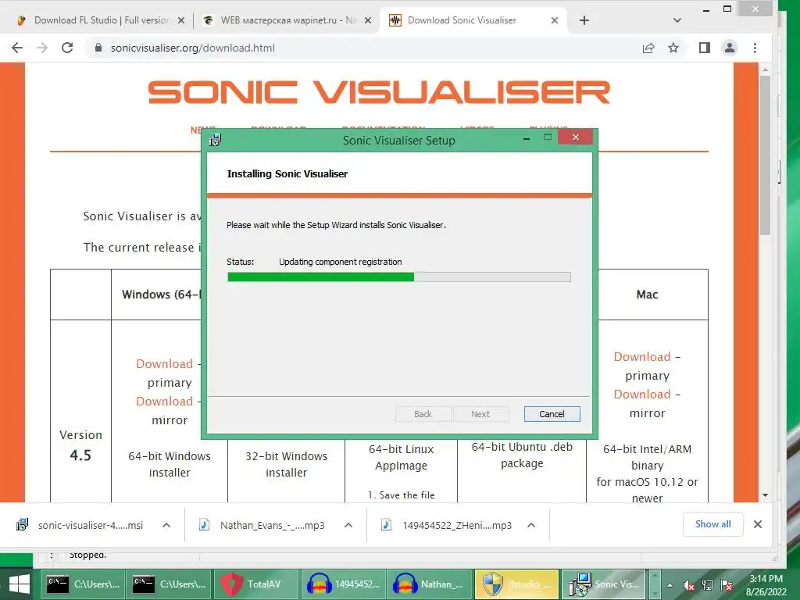Open the tab search chevron
Screen dimensions: 800x600
[x=677, y=20]
